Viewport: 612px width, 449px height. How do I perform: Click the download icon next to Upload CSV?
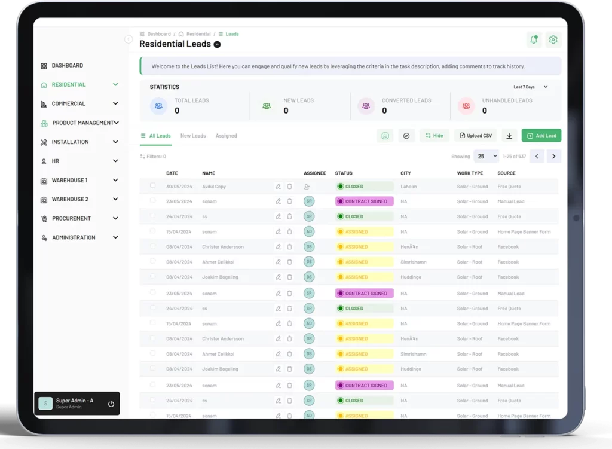tap(509, 136)
